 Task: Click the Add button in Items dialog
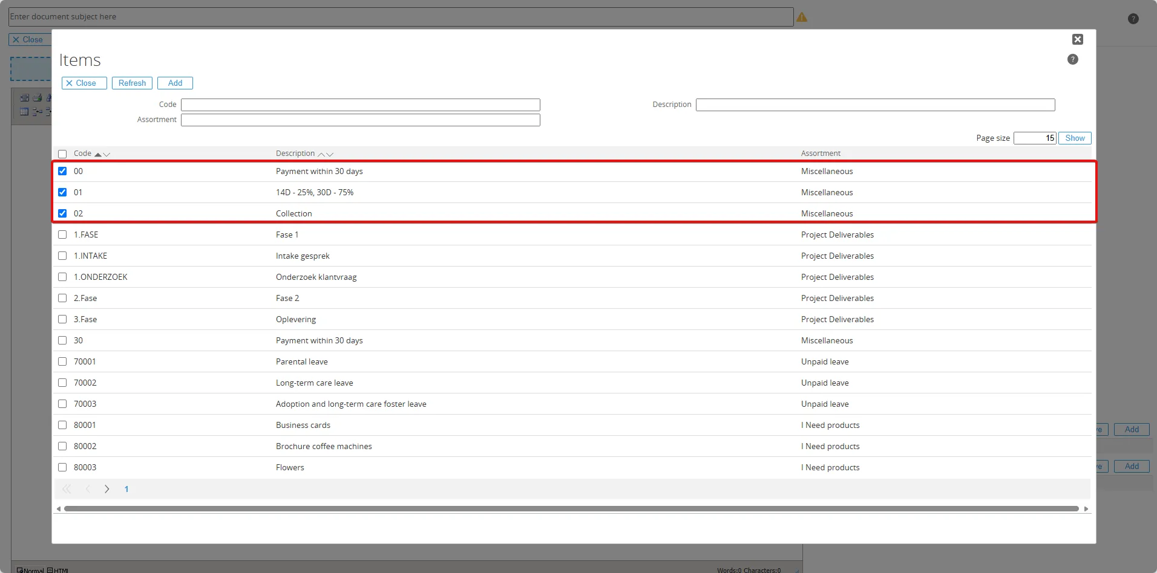[175, 83]
